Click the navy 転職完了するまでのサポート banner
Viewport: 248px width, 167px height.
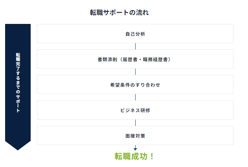(x=18, y=87)
